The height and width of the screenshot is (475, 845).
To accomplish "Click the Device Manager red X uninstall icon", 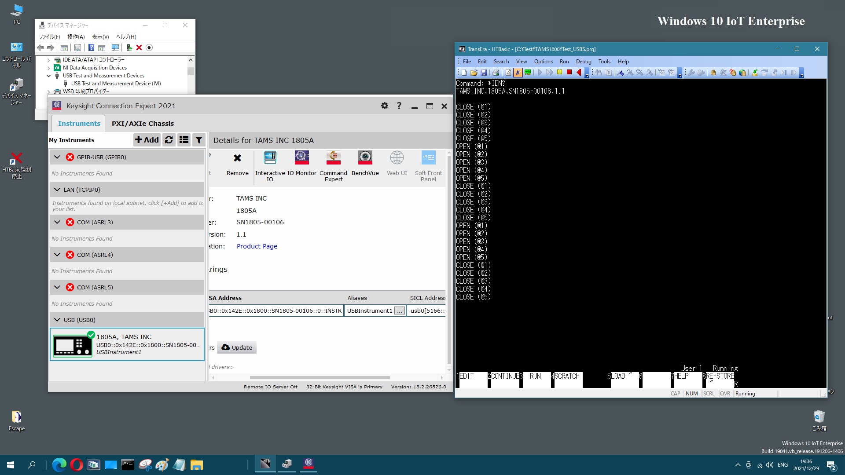I will click(139, 47).
